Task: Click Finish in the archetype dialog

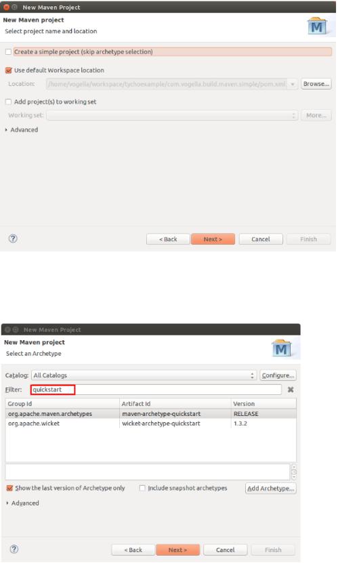Action: pyautogui.click(x=273, y=550)
